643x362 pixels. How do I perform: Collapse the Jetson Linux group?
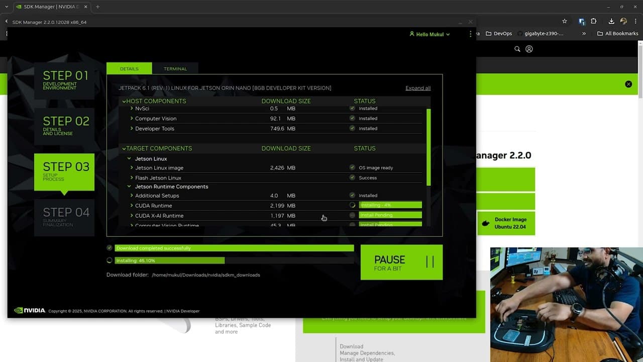129,158
